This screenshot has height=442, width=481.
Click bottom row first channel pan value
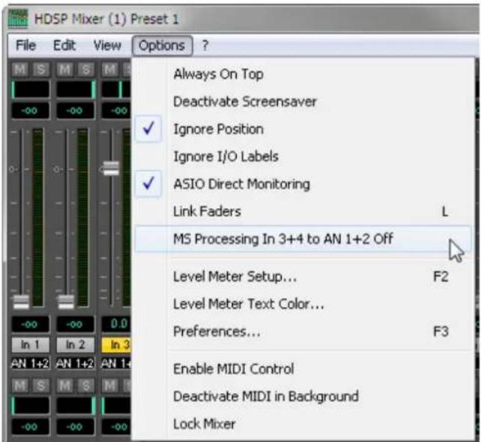pyautogui.click(x=30, y=427)
